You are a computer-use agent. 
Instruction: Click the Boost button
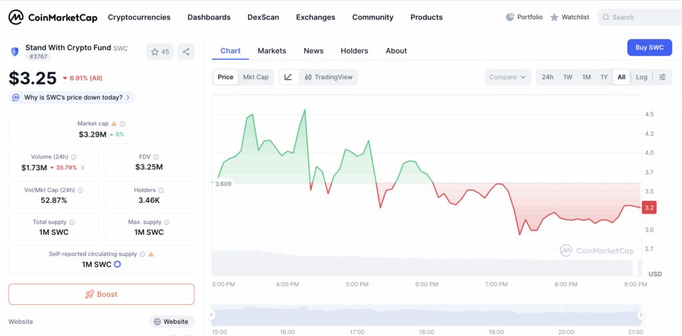pyautogui.click(x=101, y=294)
